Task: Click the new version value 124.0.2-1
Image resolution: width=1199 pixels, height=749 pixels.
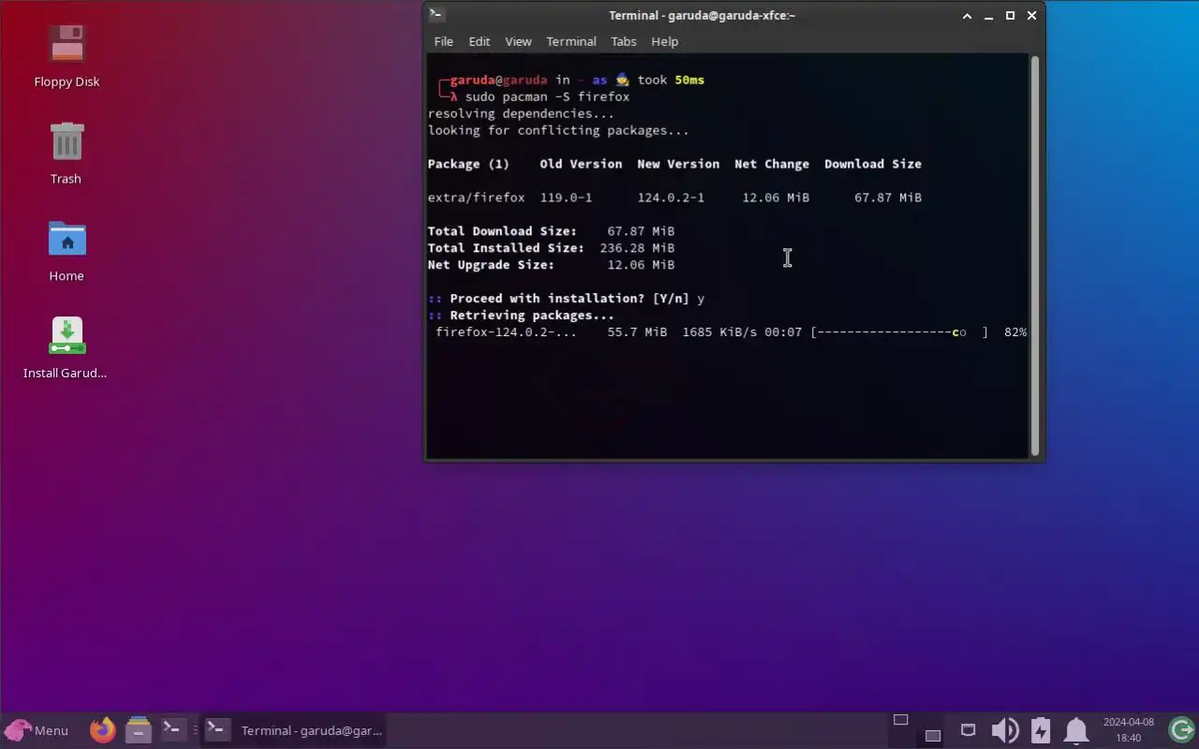Action: click(x=671, y=198)
